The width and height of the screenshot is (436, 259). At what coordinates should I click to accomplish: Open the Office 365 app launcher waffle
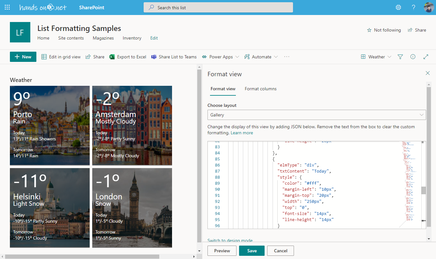pyautogui.click(x=7, y=7)
